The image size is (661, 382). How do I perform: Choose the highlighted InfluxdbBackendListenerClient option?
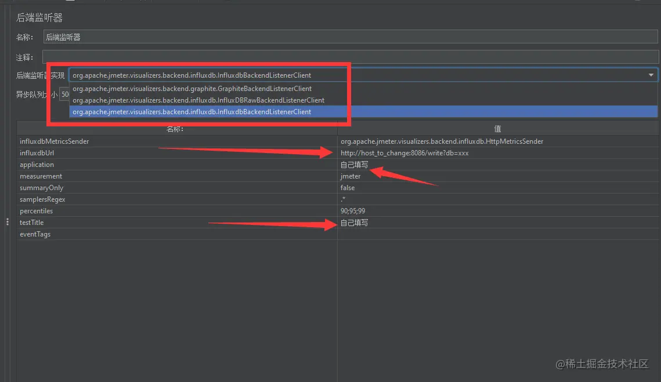tap(363, 112)
